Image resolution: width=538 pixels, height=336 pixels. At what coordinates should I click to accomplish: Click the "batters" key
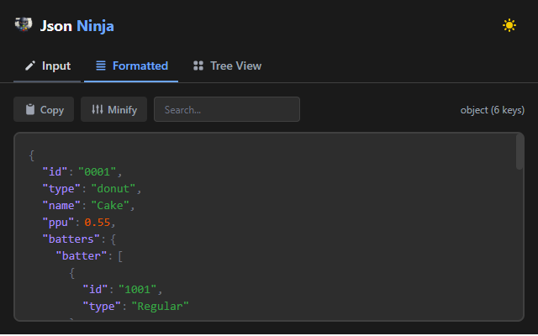coord(71,239)
